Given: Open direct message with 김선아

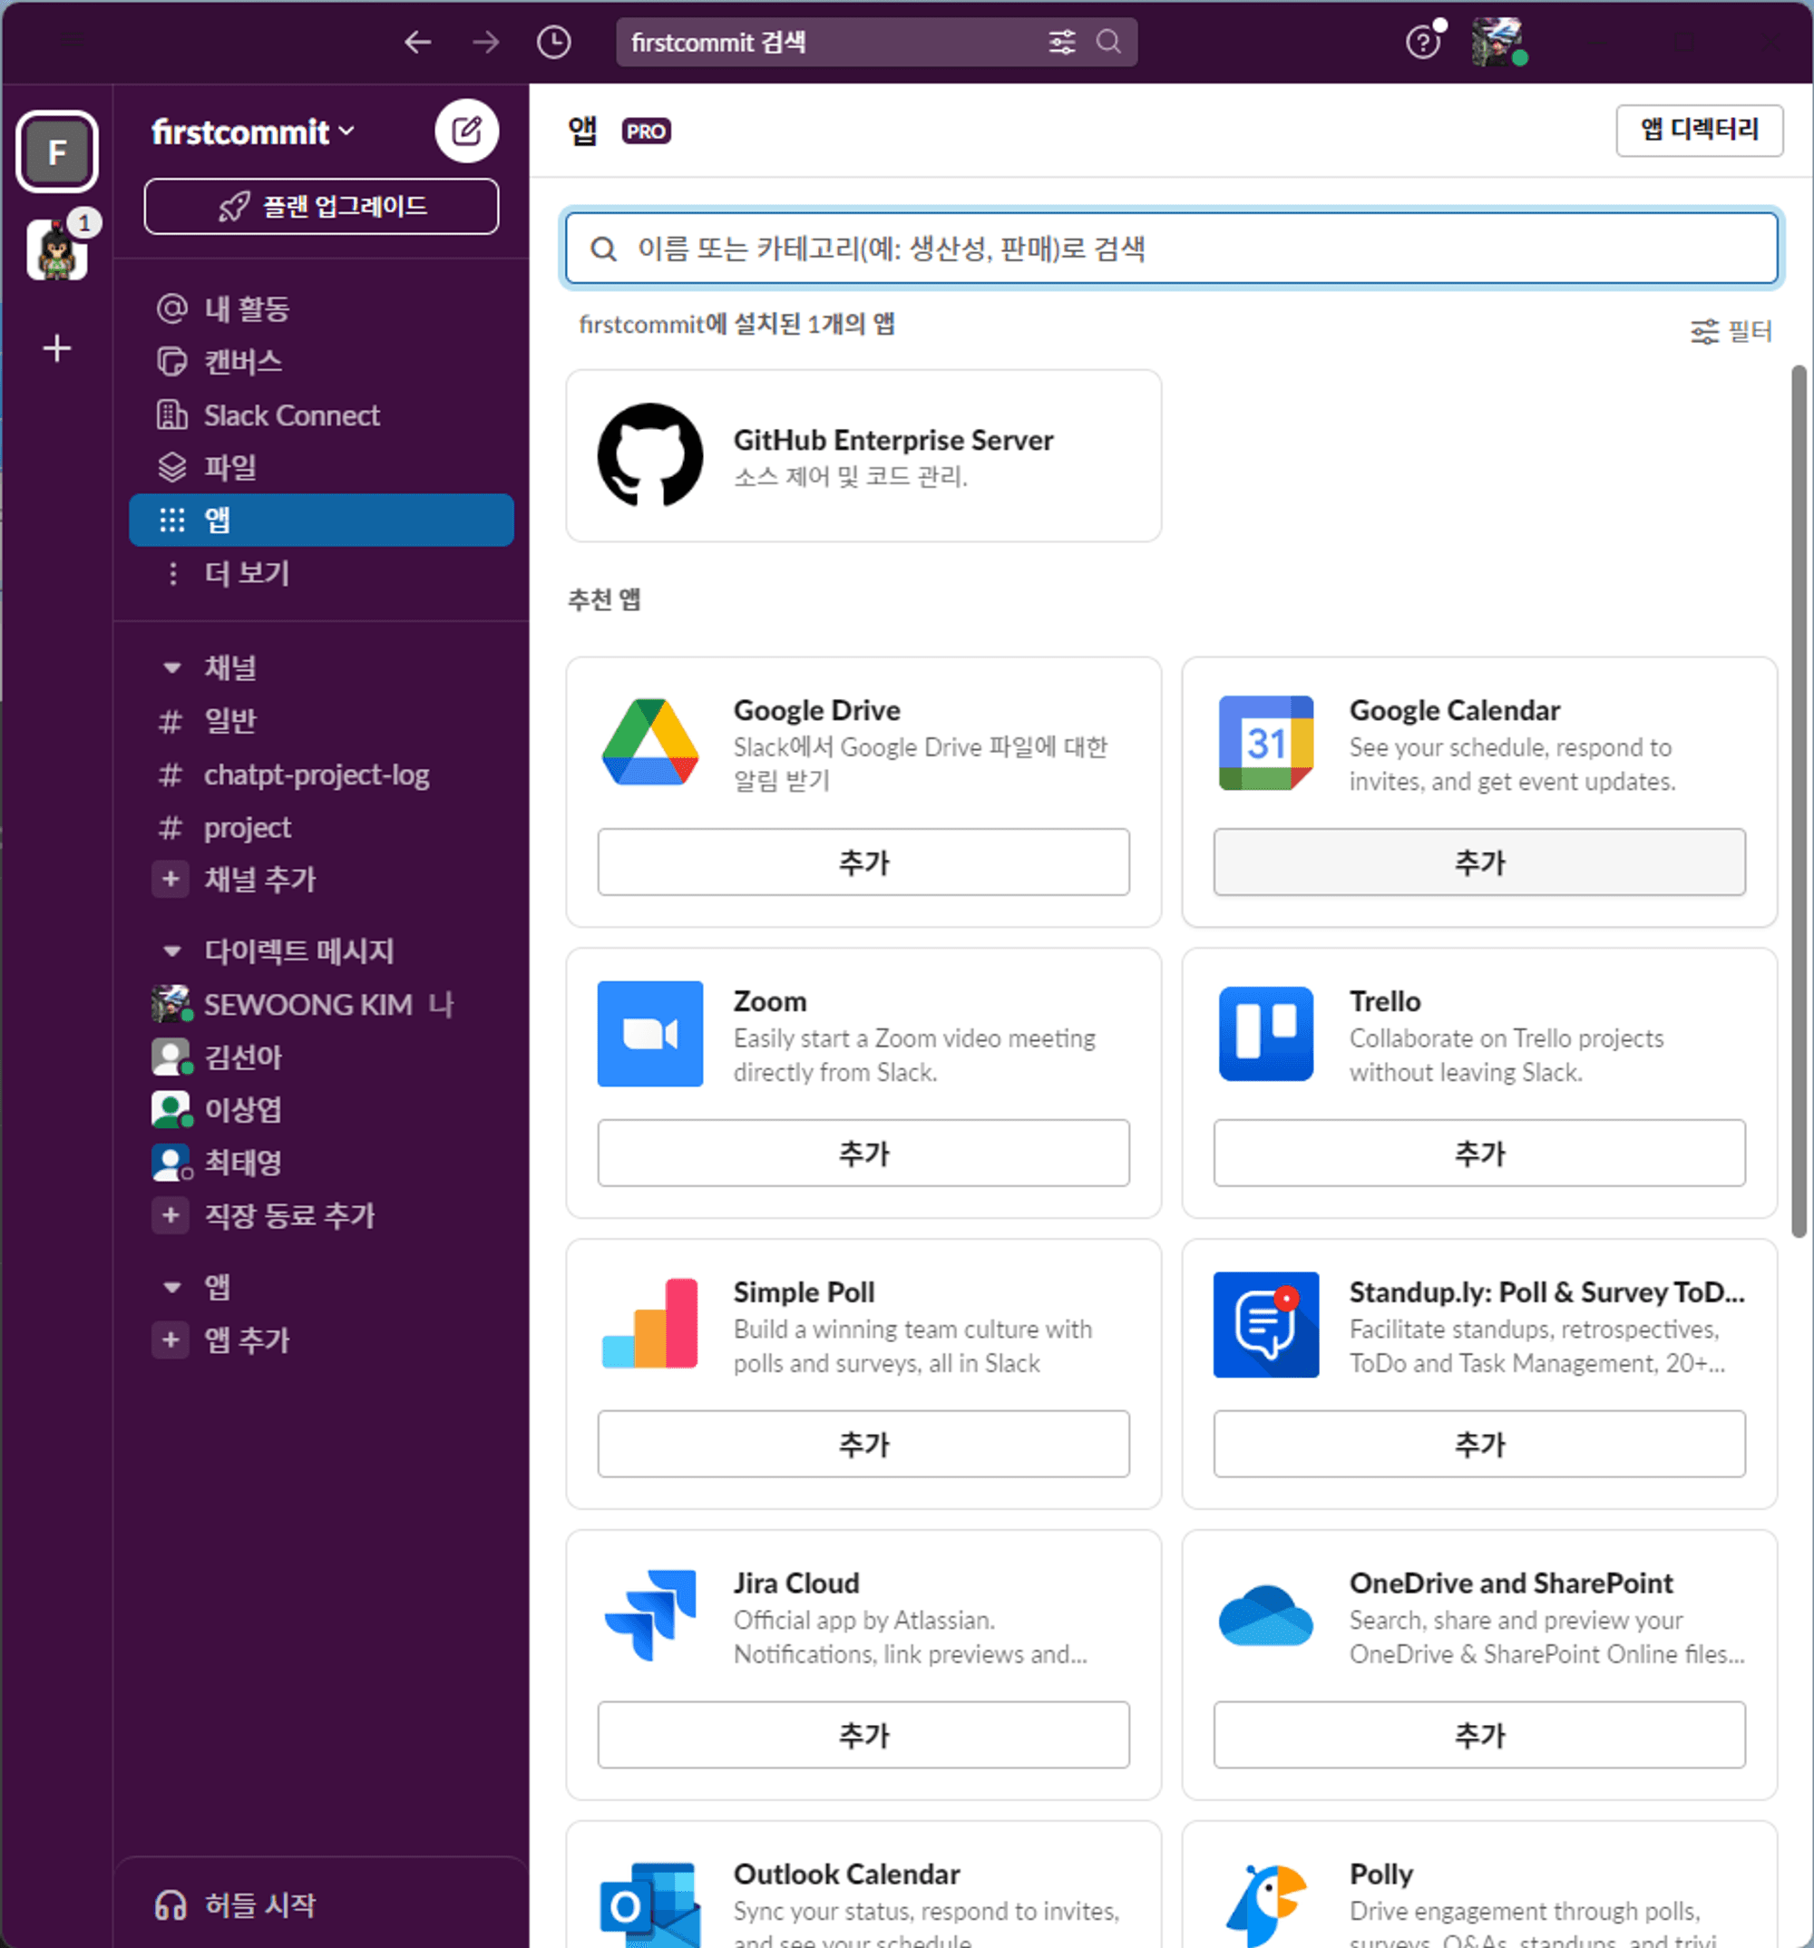Looking at the screenshot, I should [321, 1057].
